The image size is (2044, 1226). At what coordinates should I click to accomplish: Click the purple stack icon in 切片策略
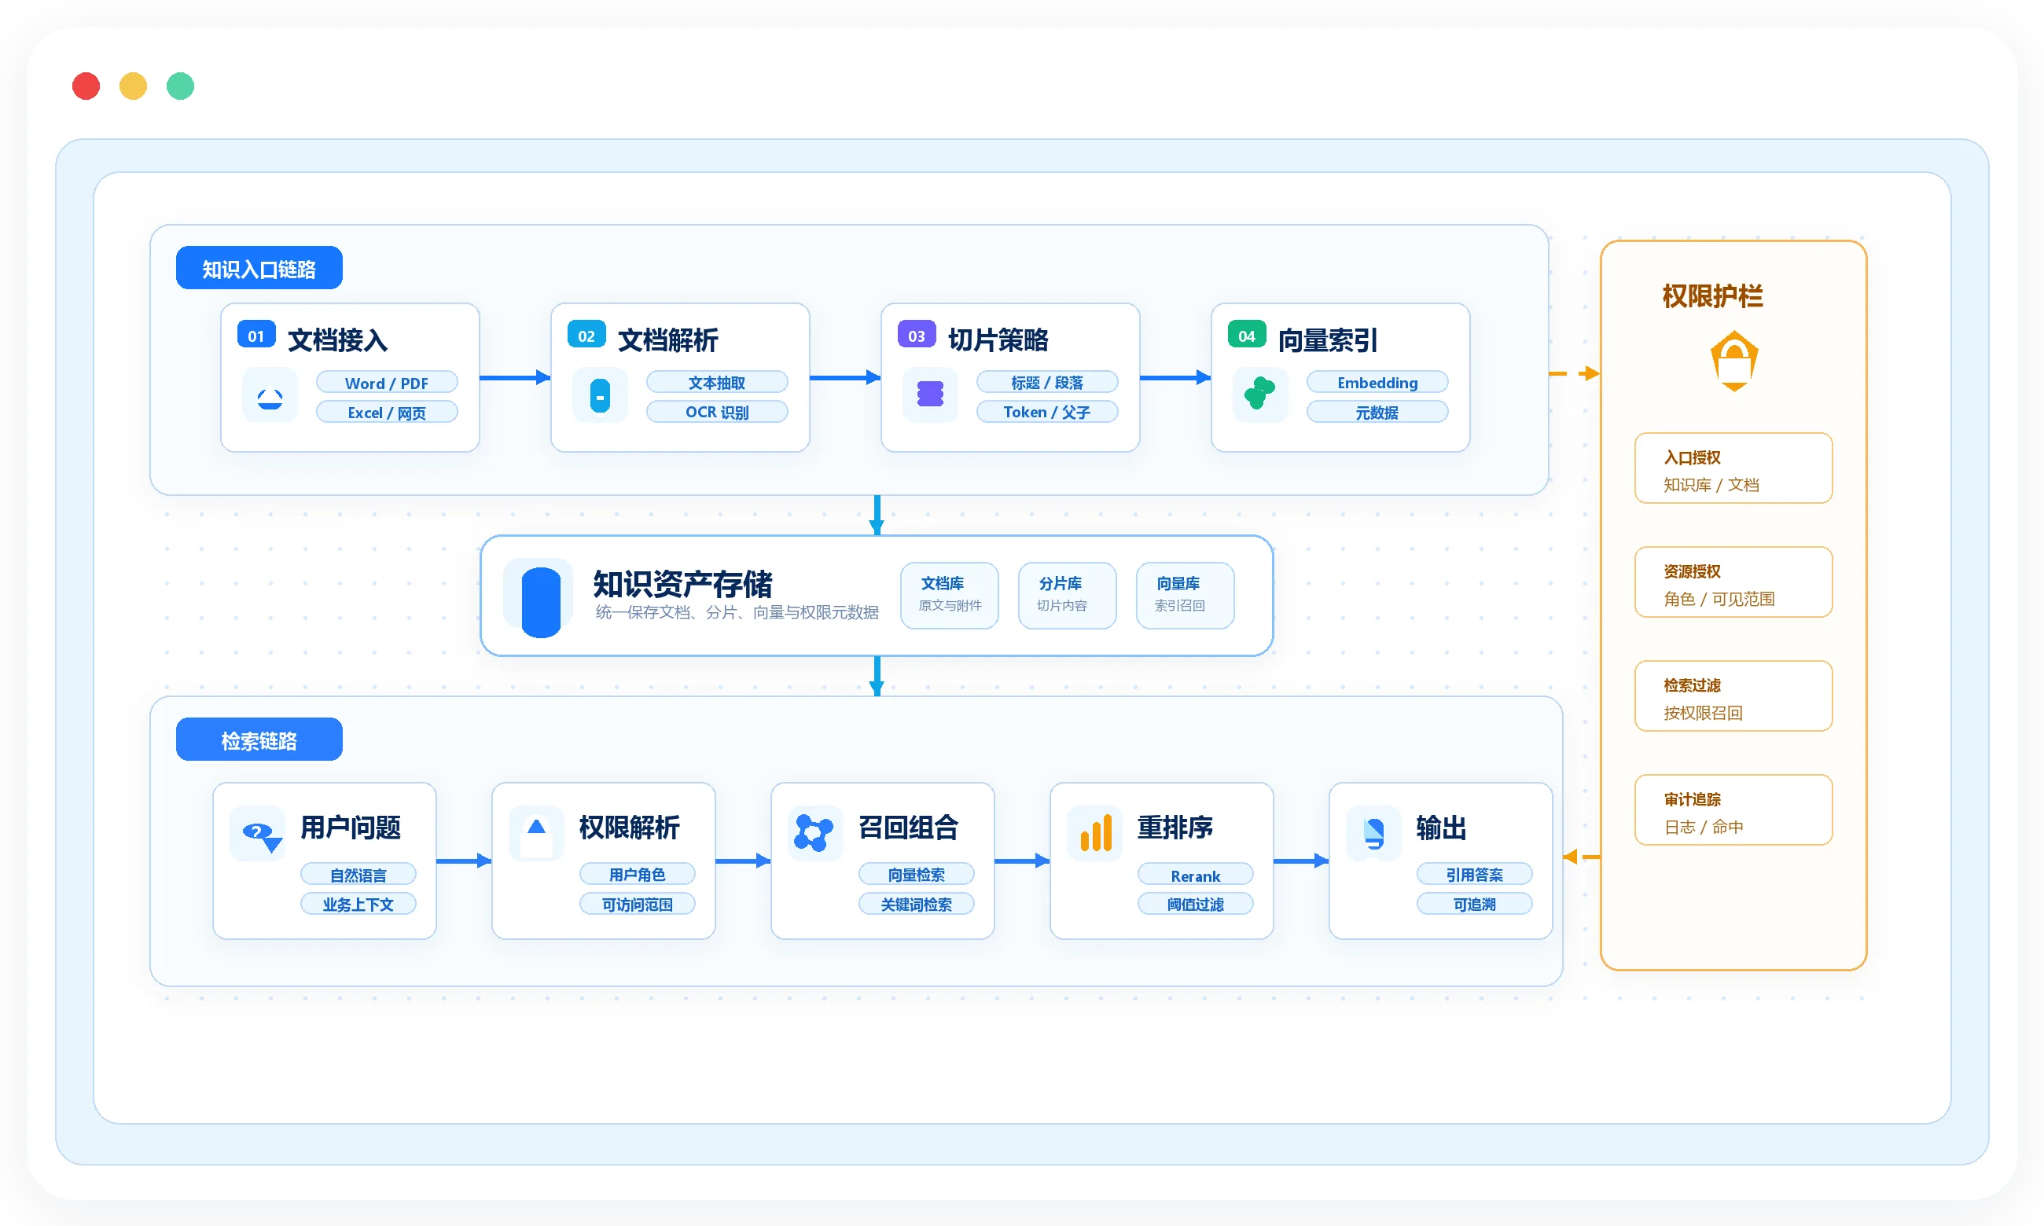point(930,394)
